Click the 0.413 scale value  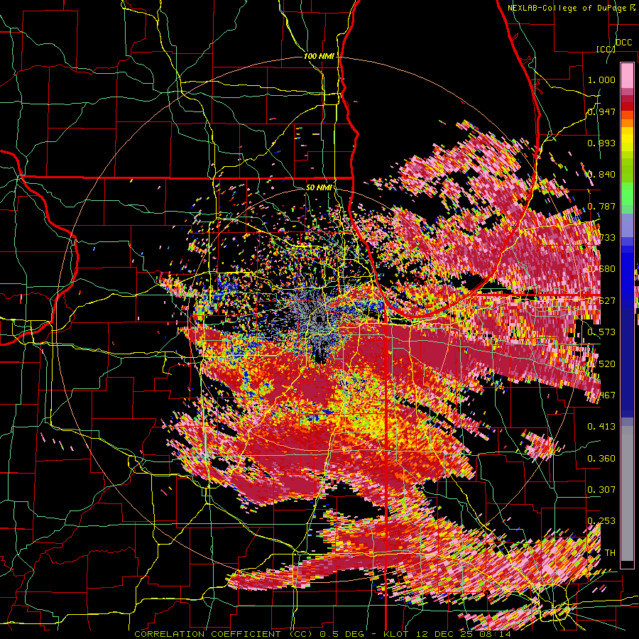(601, 427)
